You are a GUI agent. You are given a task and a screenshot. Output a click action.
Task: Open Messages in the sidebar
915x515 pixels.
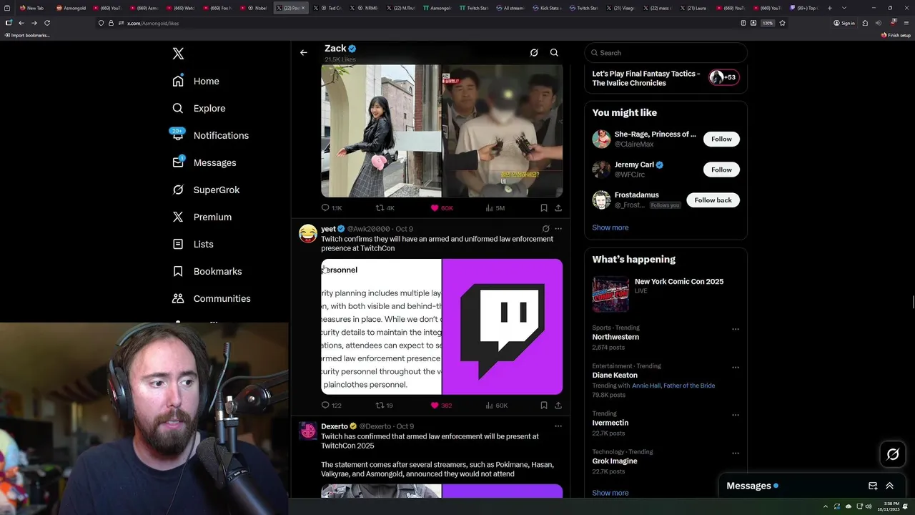click(204, 162)
